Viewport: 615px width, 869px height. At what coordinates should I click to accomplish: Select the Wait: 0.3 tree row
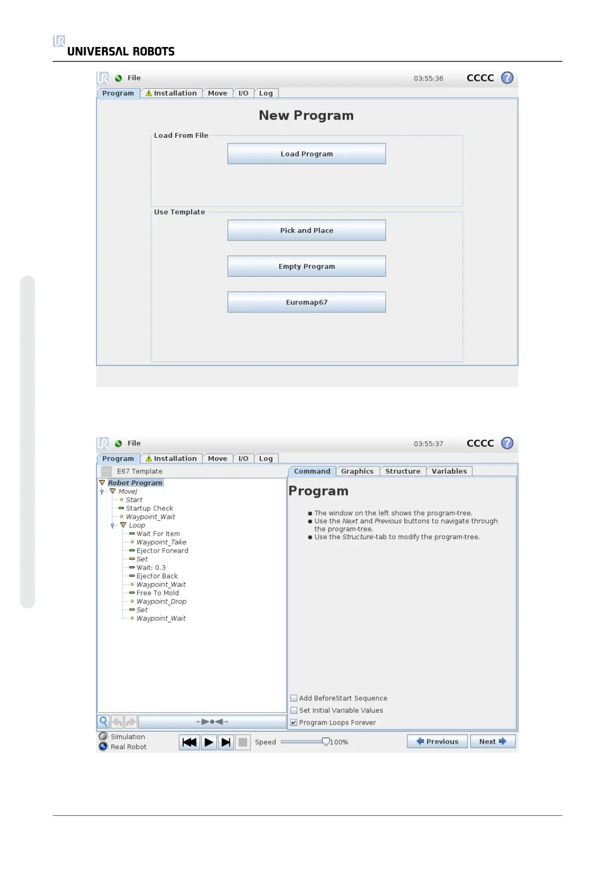coord(151,568)
